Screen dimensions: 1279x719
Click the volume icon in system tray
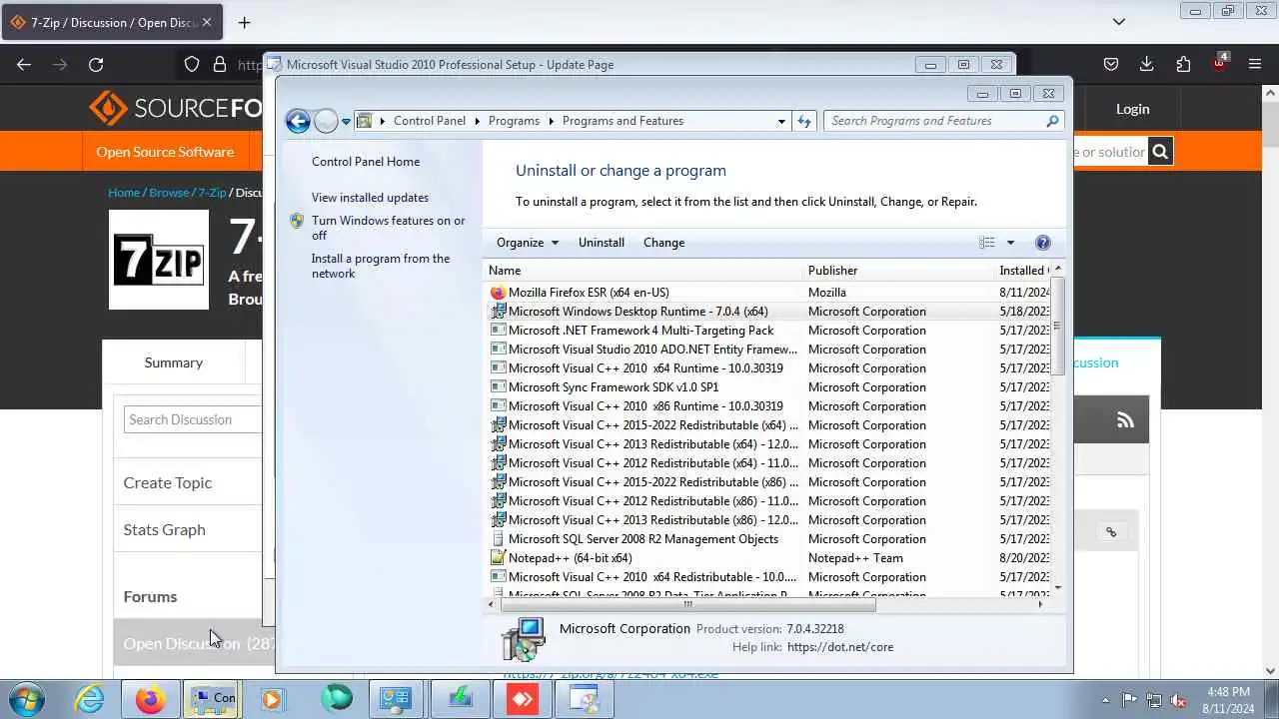tap(1179, 700)
